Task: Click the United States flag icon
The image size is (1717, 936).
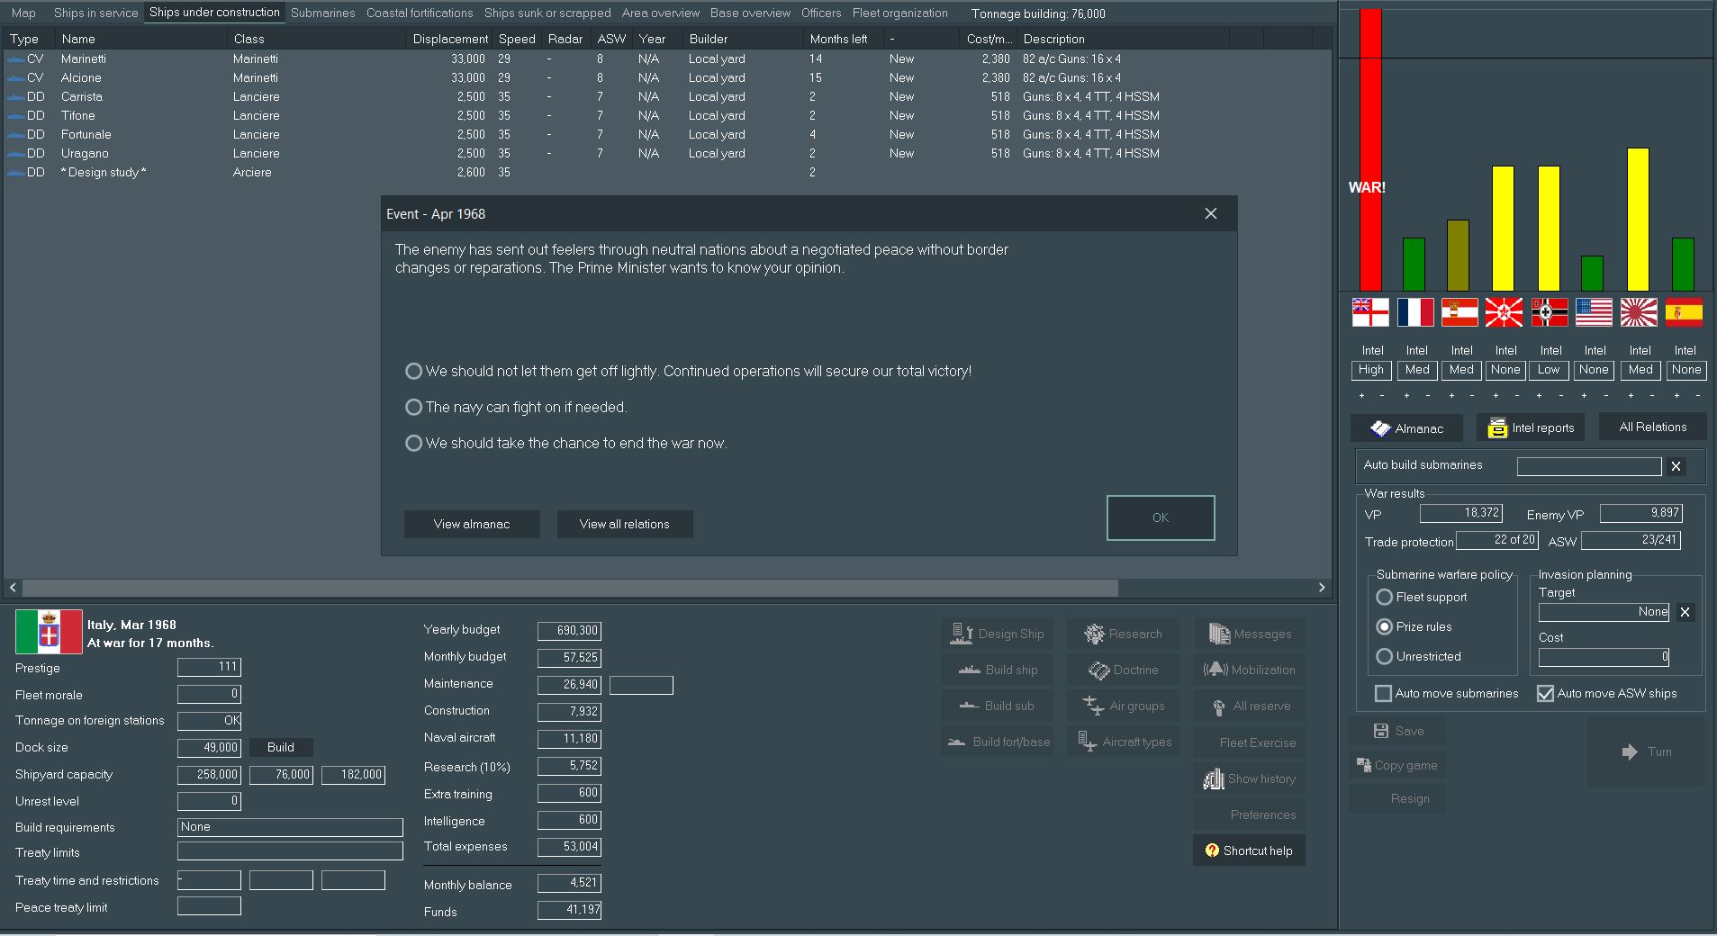Action: click(1594, 312)
